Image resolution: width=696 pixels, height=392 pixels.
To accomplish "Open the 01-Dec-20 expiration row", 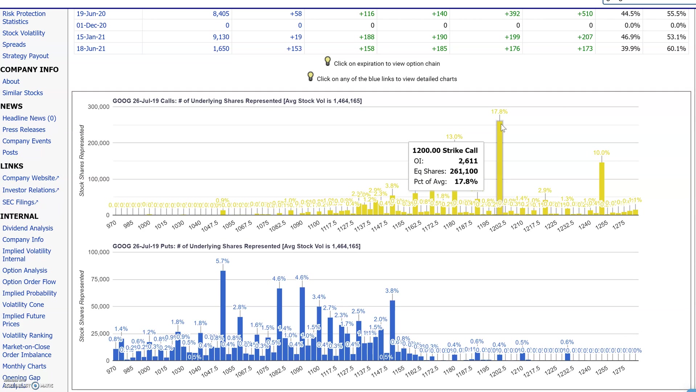I will pyautogui.click(x=91, y=25).
